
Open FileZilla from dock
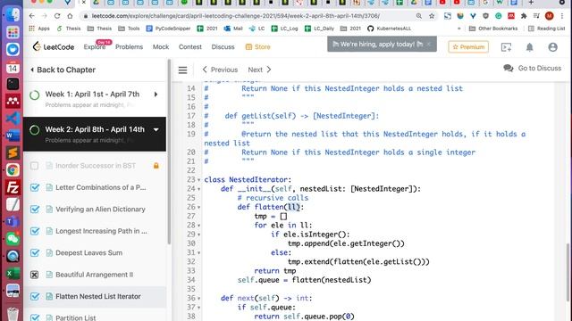(x=13, y=187)
